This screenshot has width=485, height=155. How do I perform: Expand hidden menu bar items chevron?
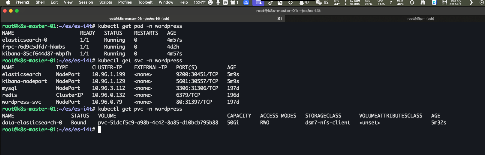[471, 2]
